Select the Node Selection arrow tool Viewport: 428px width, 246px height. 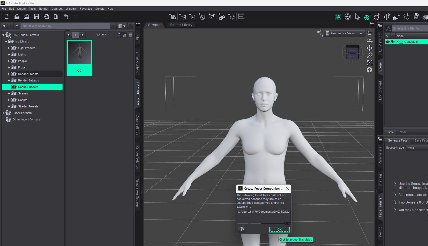pyautogui.click(x=357, y=17)
